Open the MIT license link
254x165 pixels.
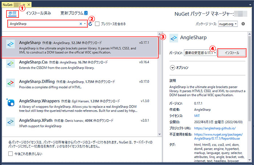197,116
